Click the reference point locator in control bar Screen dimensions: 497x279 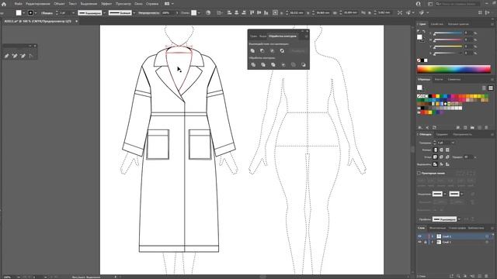pyautogui.click(x=275, y=12)
